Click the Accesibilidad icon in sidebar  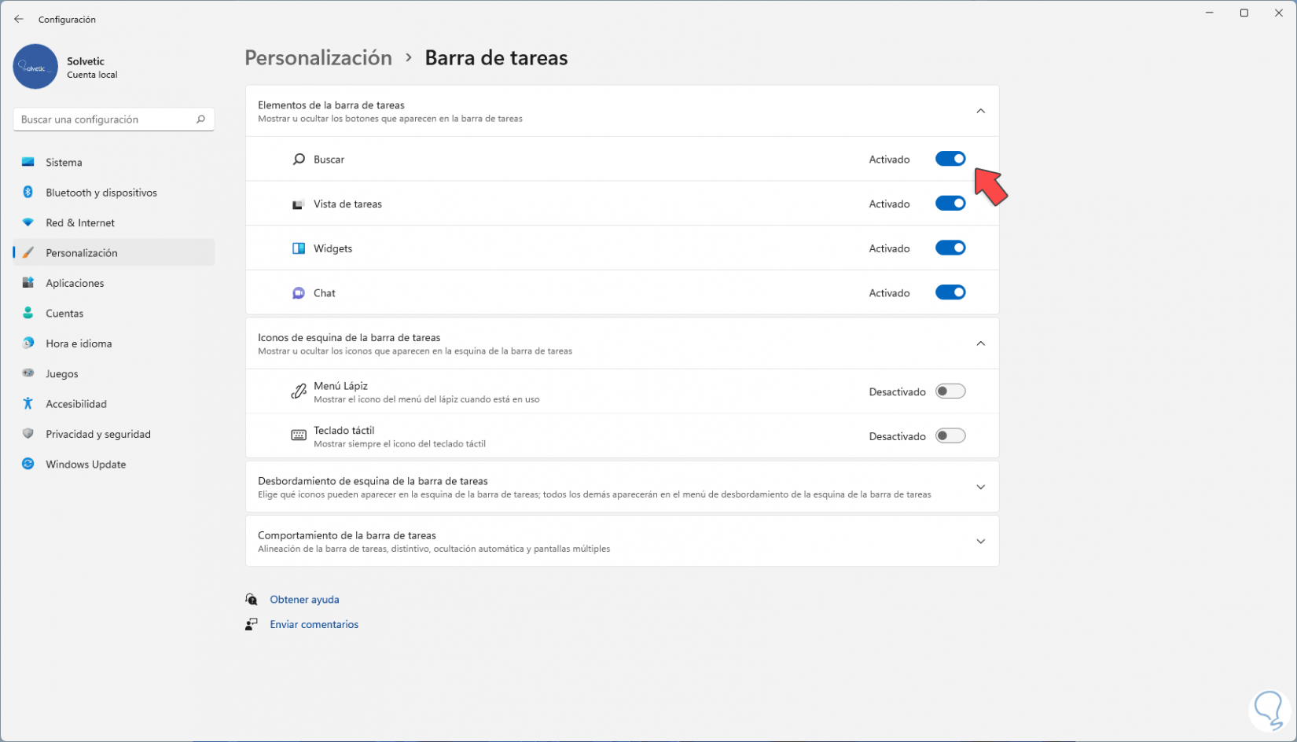(x=28, y=404)
